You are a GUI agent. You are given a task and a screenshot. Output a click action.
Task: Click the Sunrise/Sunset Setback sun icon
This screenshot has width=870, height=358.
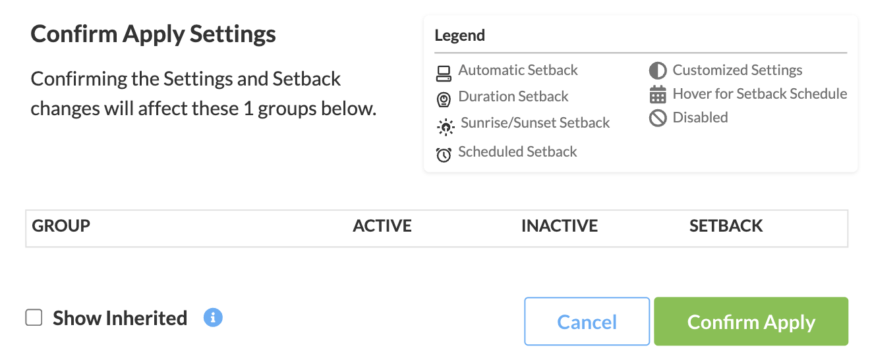click(x=446, y=126)
